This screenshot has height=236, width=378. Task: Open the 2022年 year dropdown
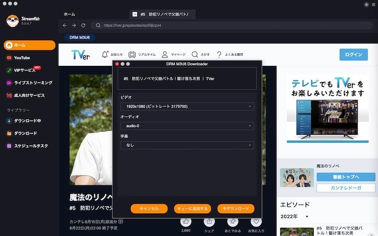294,217
